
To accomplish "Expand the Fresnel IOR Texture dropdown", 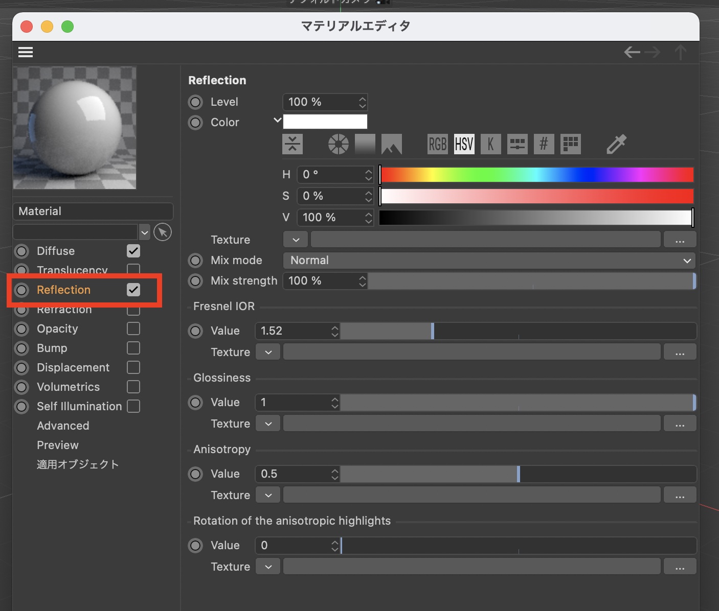I will [268, 352].
